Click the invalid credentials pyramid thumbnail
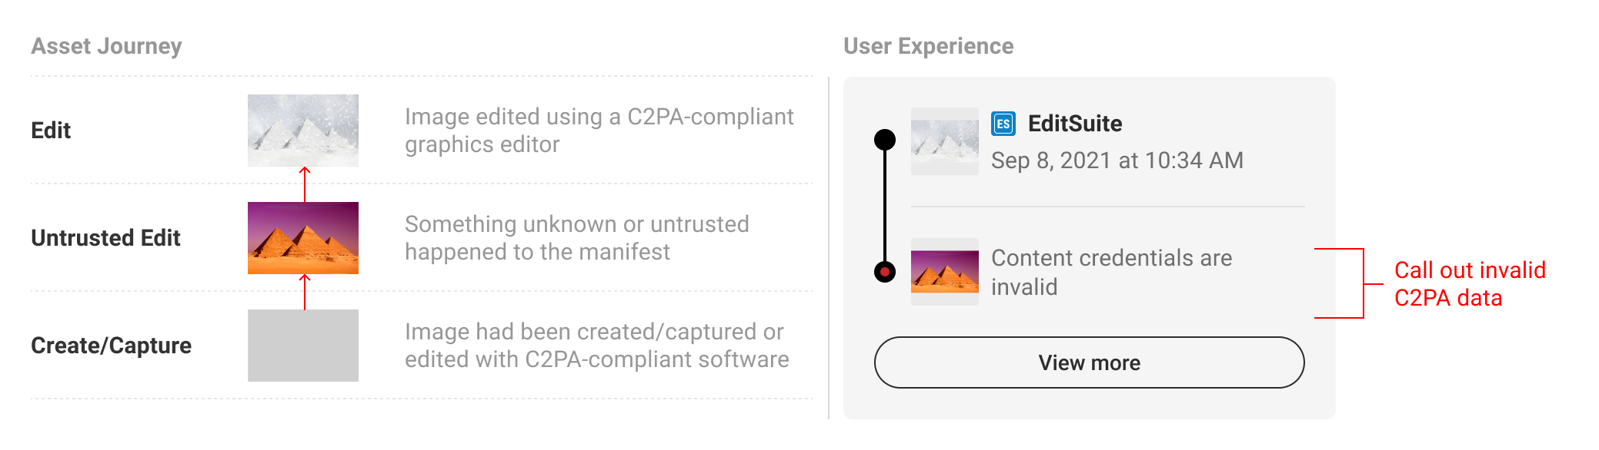The width and height of the screenshot is (1599, 450). point(945,272)
